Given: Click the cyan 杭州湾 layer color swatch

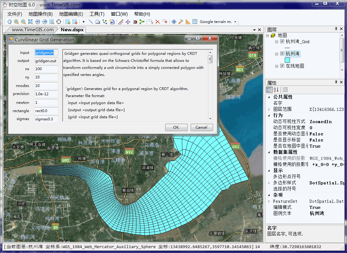Looking at the screenshot, I should (287, 60).
